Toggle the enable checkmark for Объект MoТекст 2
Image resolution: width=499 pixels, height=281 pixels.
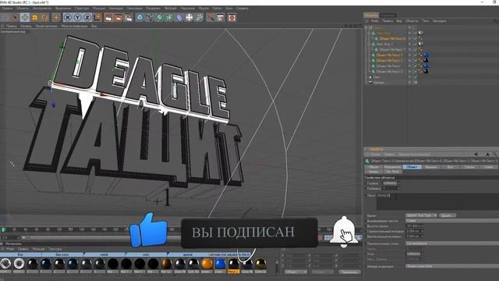point(416,71)
